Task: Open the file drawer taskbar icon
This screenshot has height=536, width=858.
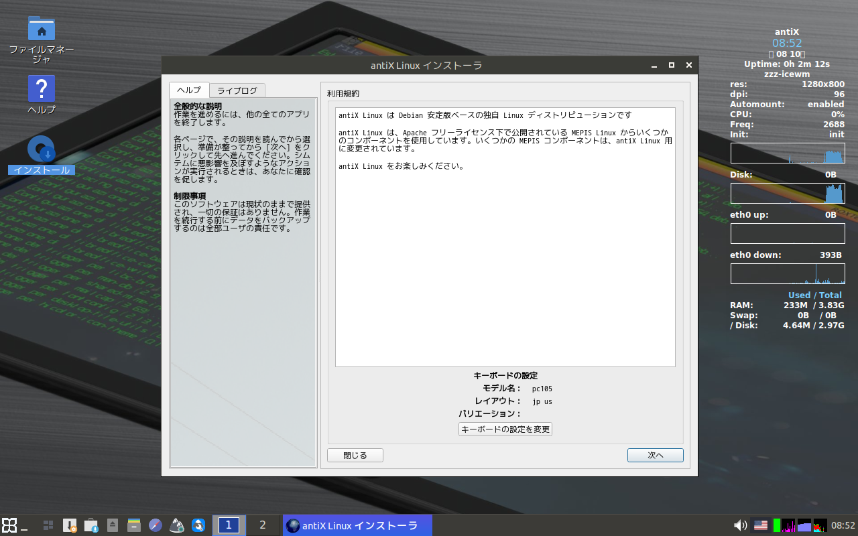Action: click(x=134, y=525)
